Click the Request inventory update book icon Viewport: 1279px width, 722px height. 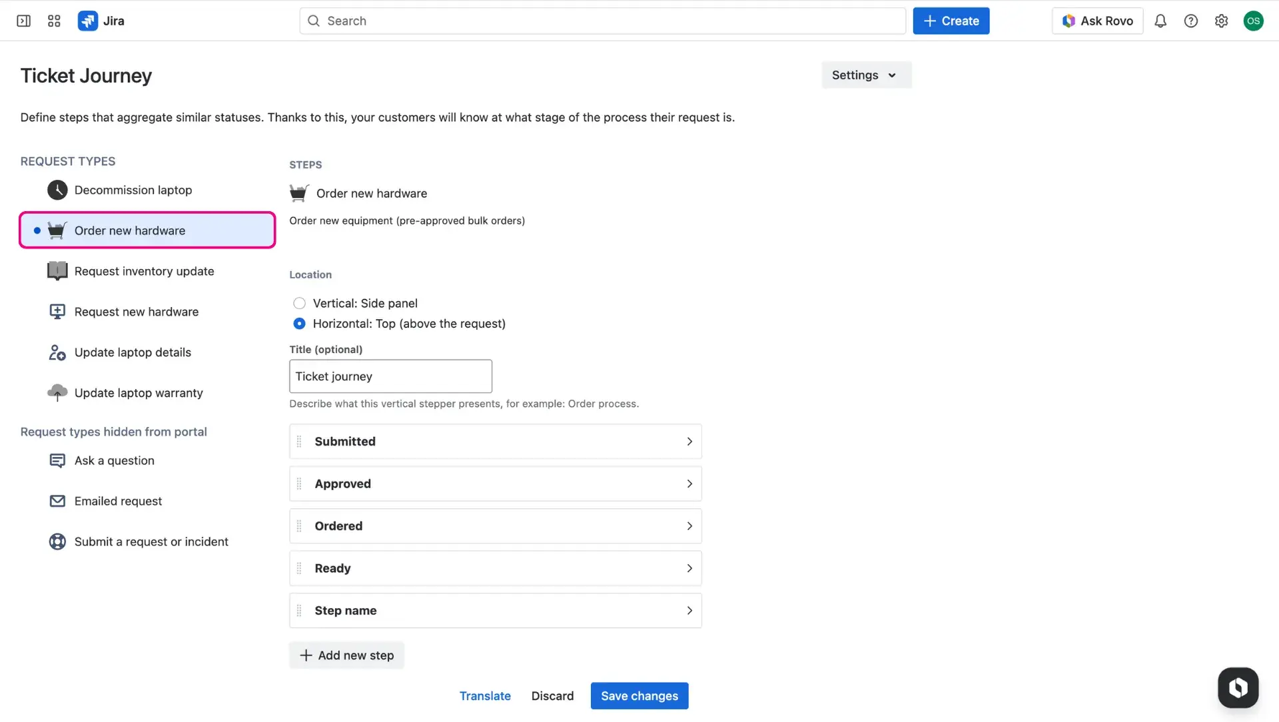coord(57,271)
